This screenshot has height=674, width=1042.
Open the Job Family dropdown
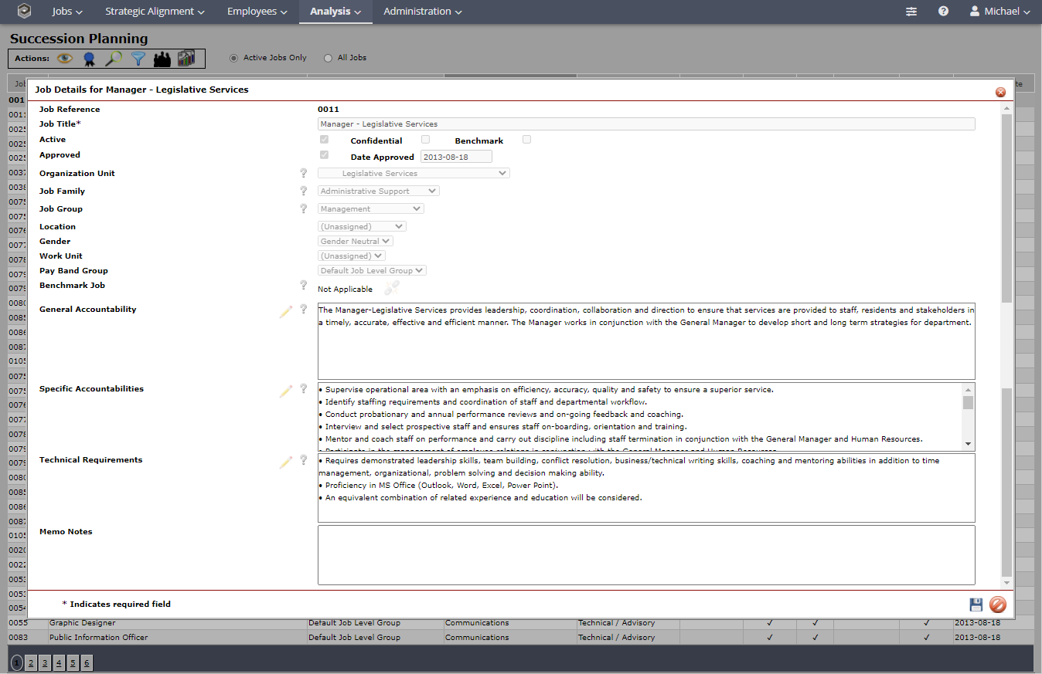click(379, 191)
